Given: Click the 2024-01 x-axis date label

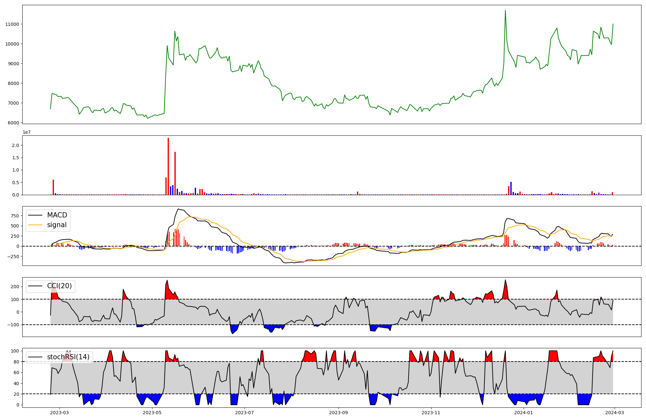Looking at the screenshot, I should (523, 413).
